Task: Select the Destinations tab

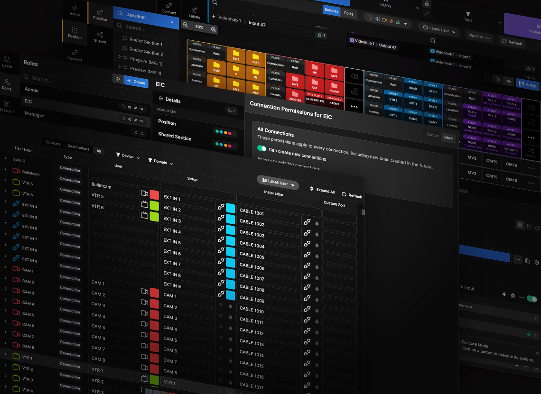Action: pyautogui.click(x=78, y=147)
